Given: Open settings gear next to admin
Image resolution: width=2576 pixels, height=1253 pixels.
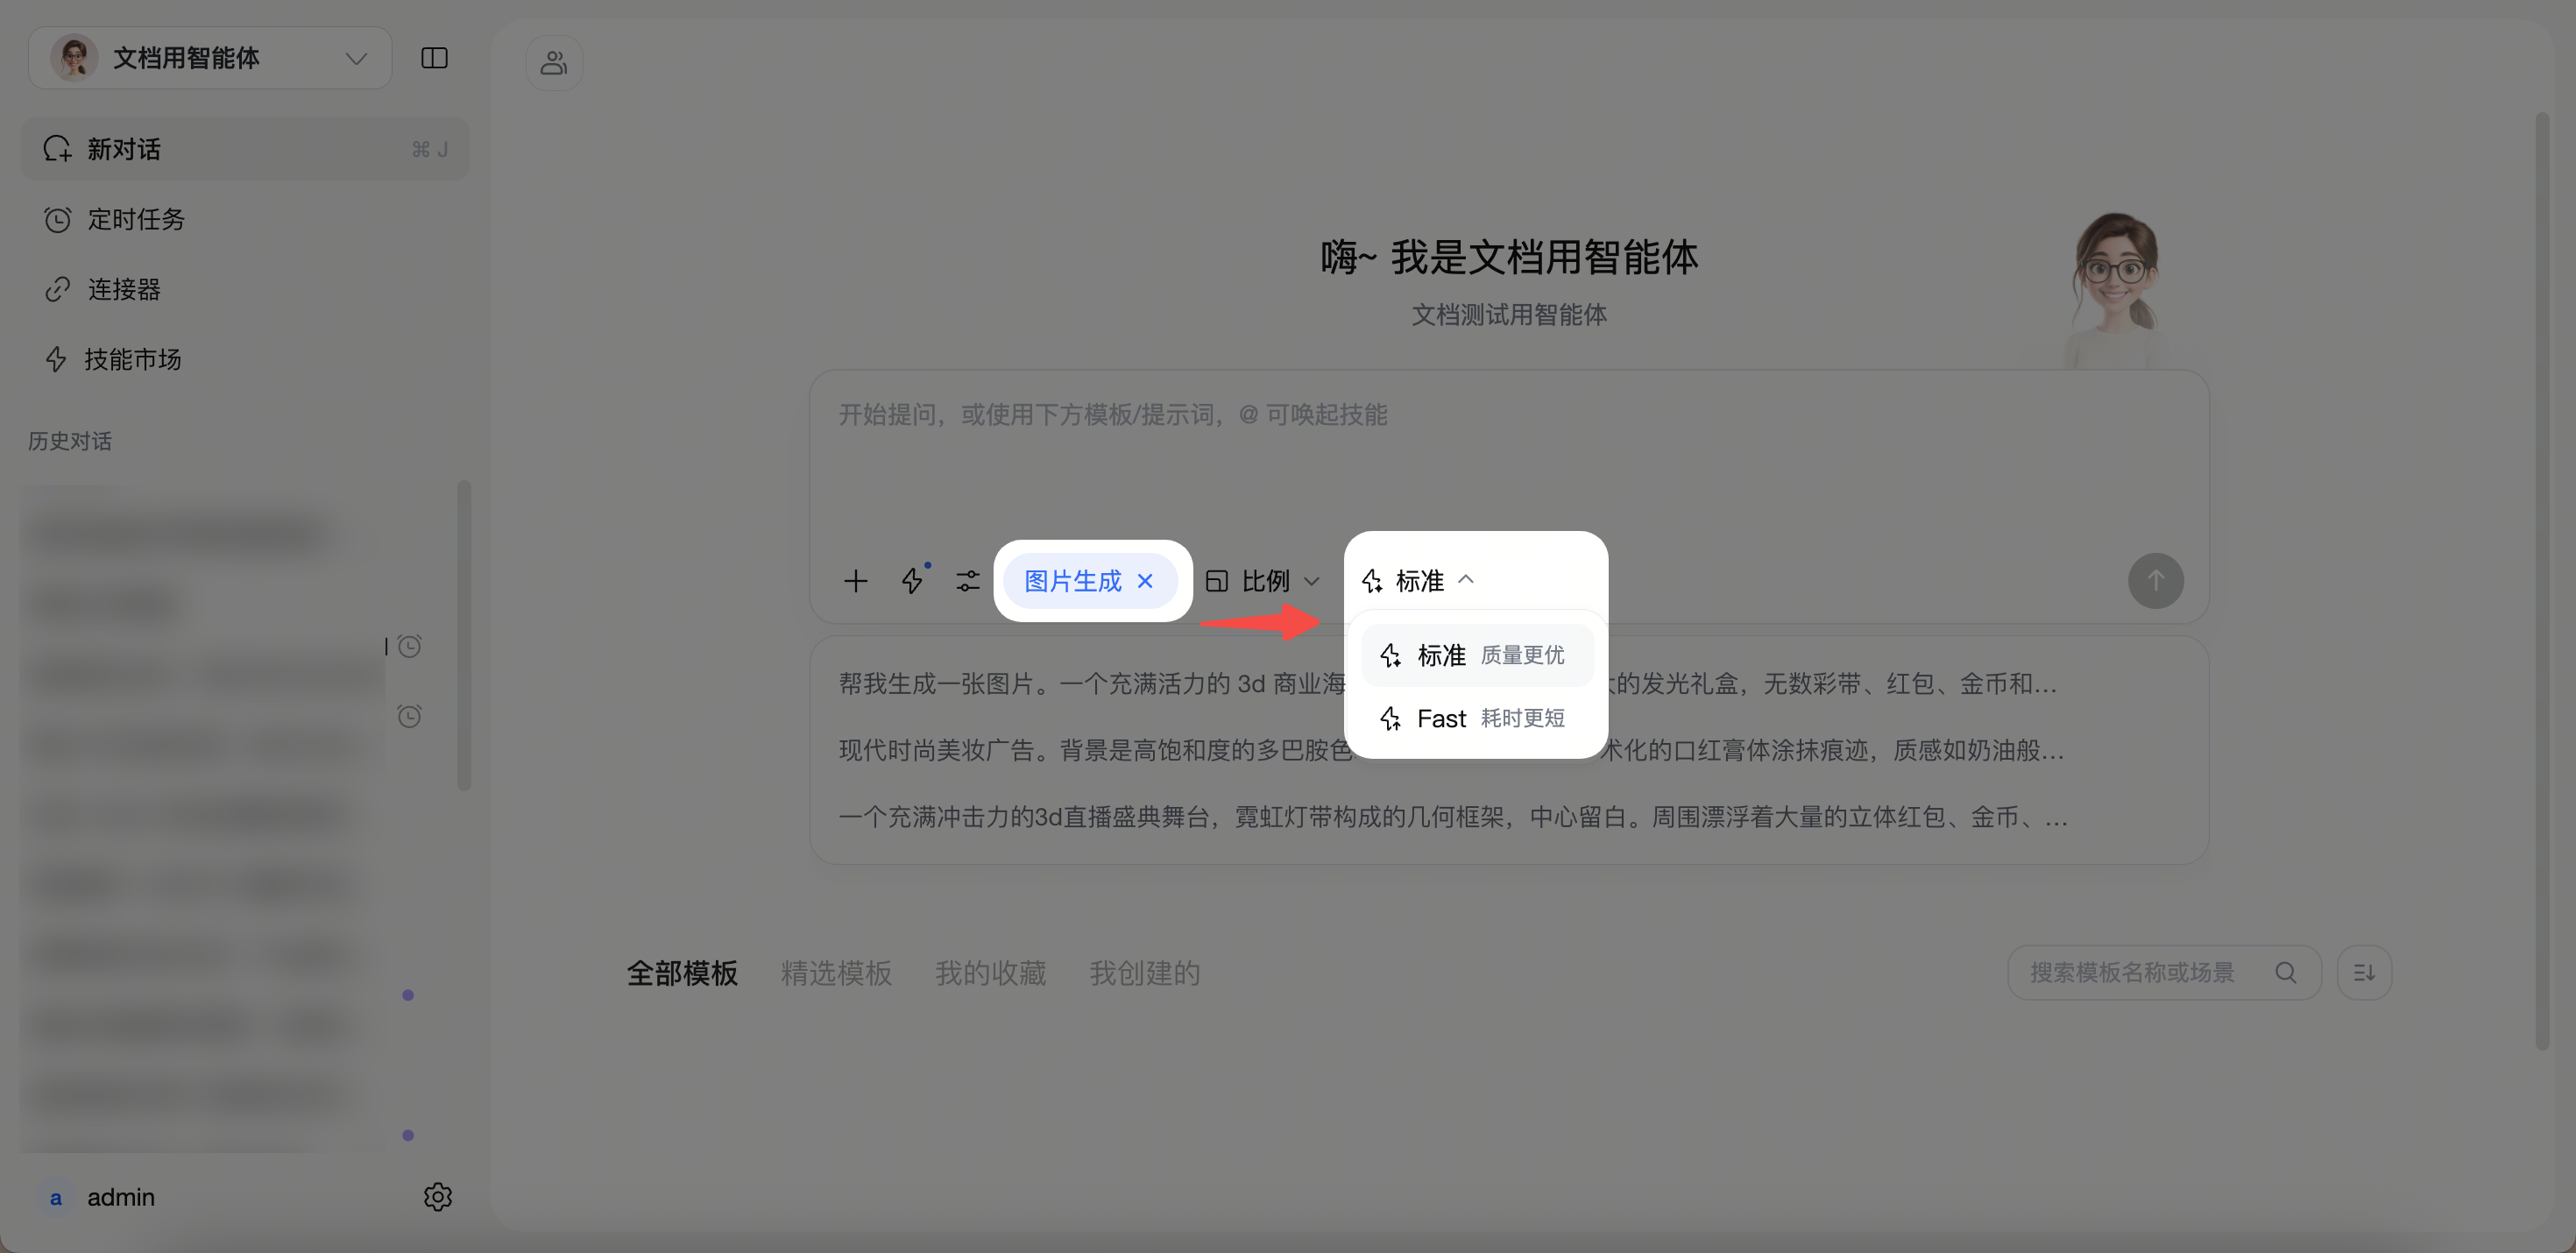Looking at the screenshot, I should coord(437,1197).
